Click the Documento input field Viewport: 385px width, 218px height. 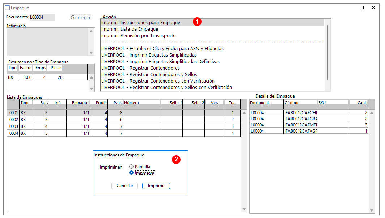pos(42,17)
